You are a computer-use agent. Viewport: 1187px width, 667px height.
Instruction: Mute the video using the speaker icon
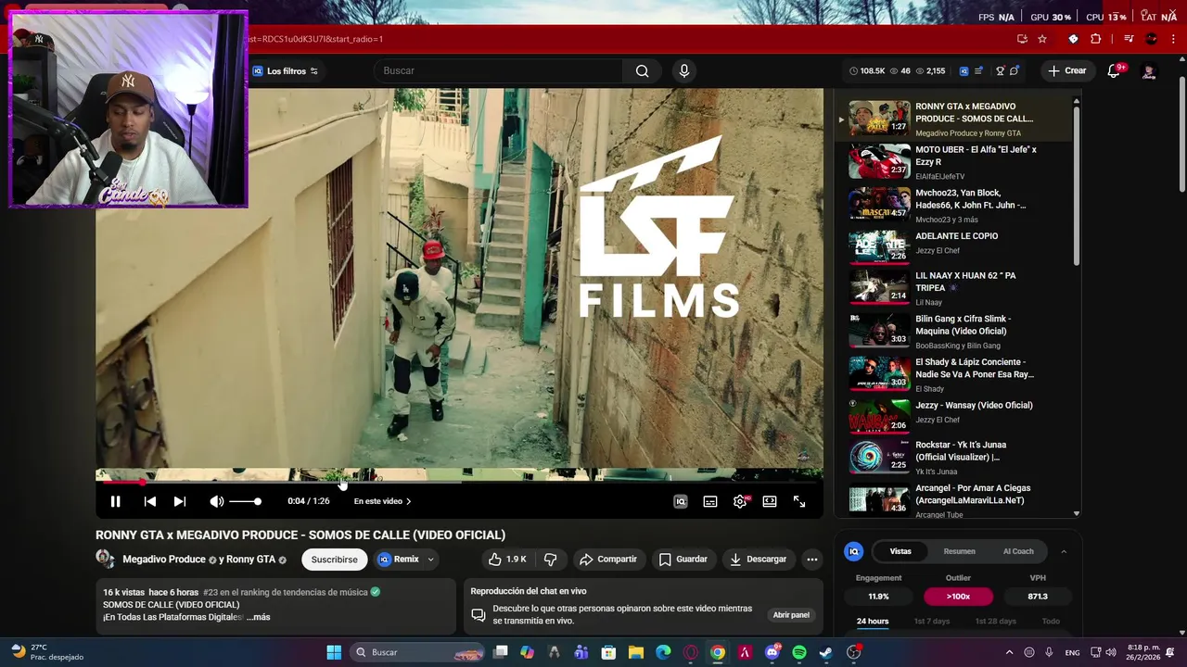pyautogui.click(x=216, y=501)
